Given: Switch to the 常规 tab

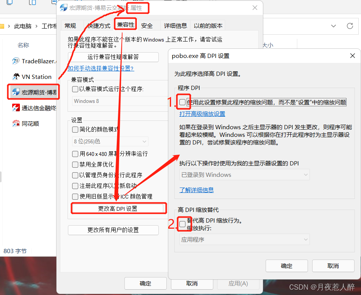Looking at the screenshot, I should point(70,26).
